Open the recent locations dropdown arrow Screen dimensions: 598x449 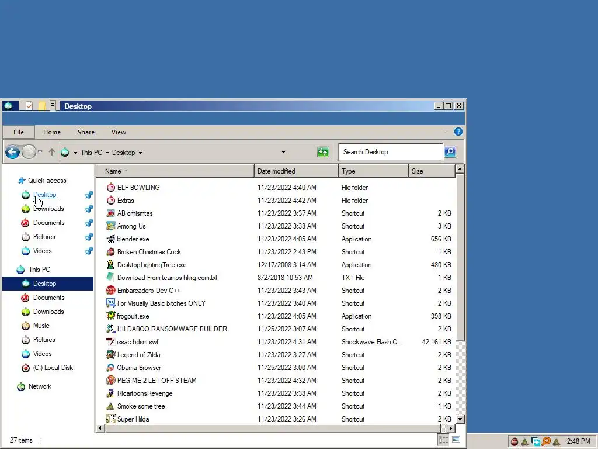[x=40, y=152]
